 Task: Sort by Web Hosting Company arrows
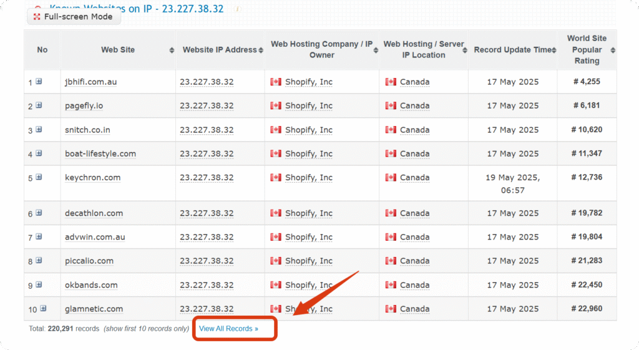375,50
